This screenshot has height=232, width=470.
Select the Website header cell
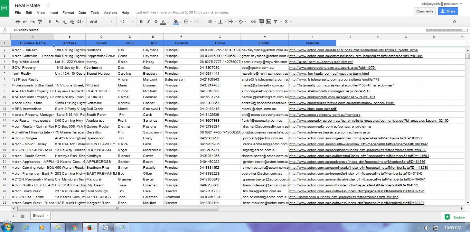tap(312, 43)
